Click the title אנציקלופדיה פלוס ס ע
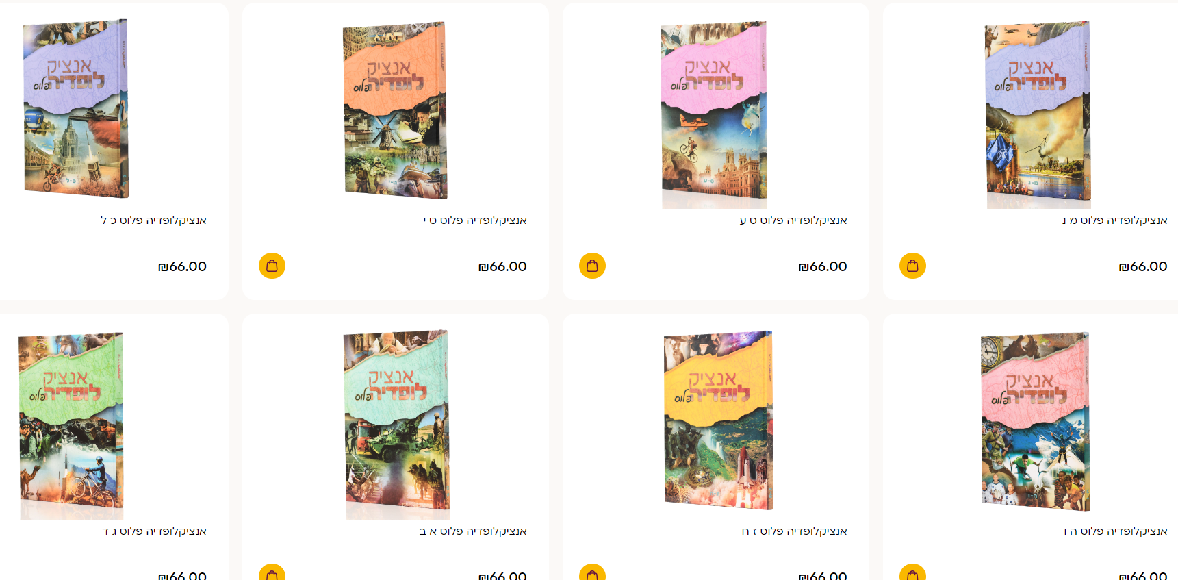The width and height of the screenshot is (1178, 580). 793,220
